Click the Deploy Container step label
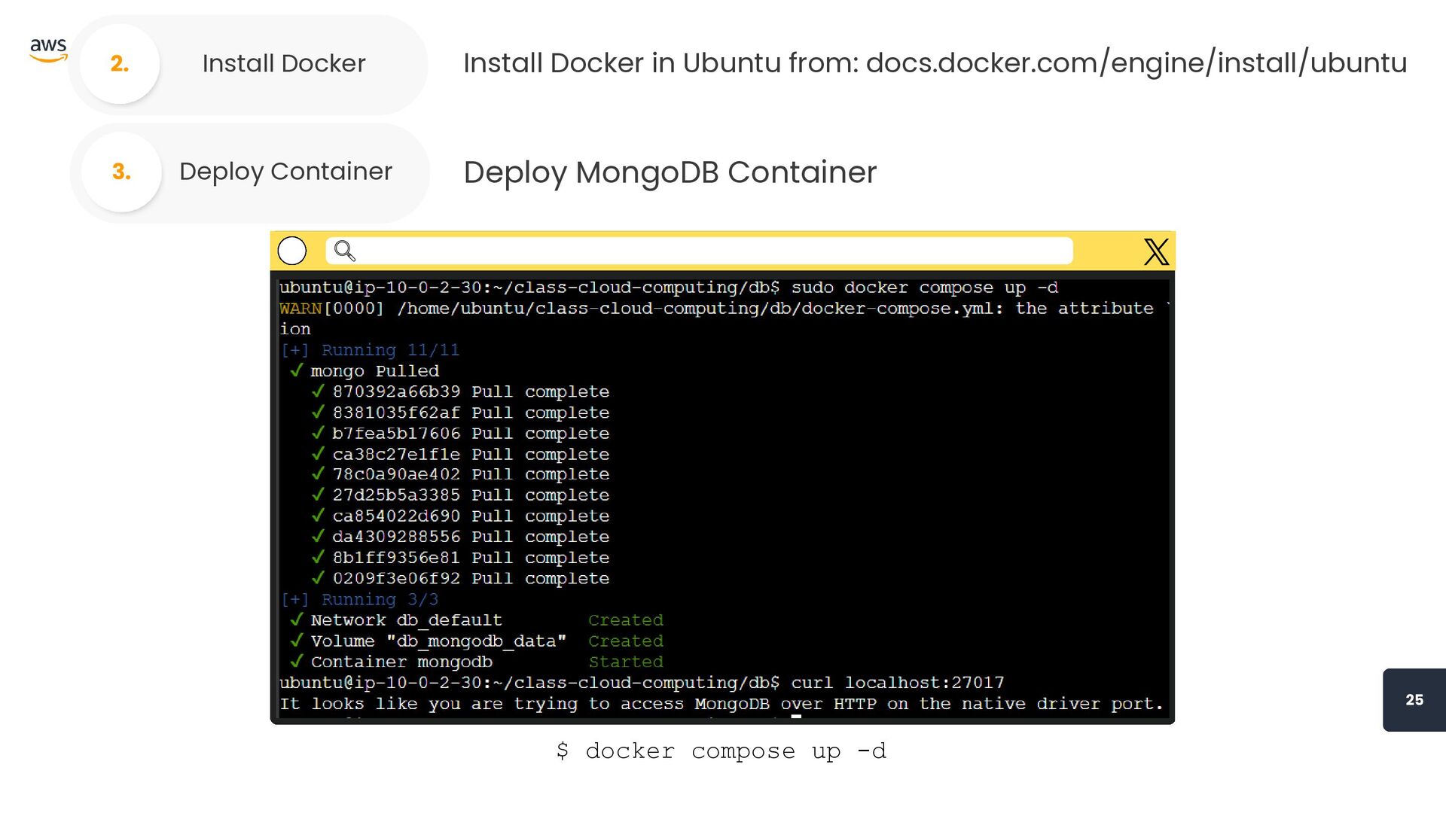The image size is (1446, 813). pyautogui.click(x=285, y=172)
